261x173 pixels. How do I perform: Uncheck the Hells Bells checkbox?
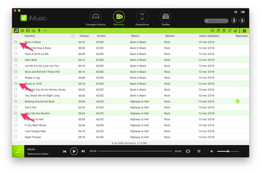[16, 60]
